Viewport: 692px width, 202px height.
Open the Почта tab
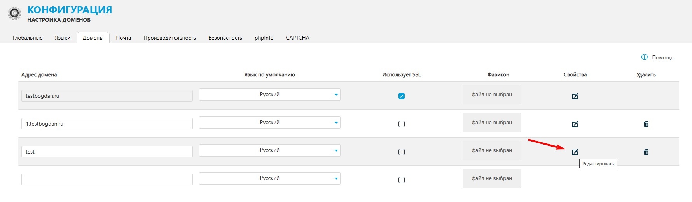click(x=123, y=38)
